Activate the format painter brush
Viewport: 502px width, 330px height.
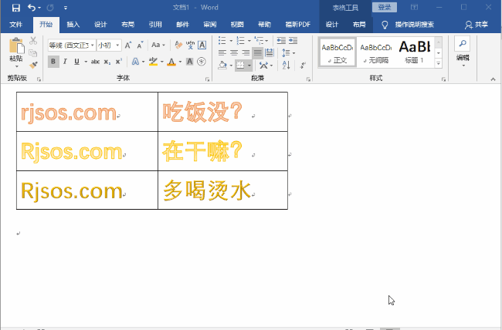(33, 65)
